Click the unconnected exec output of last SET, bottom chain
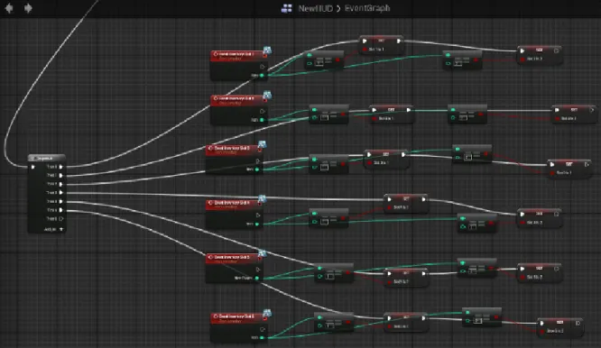The image size is (601, 348). [578, 323]
